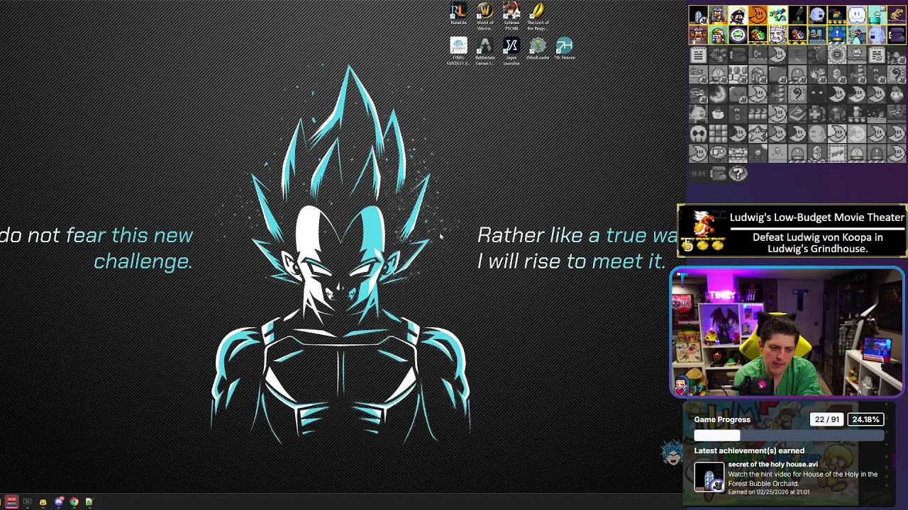Click the streamer webcam feed
The image size is (908, 510).
pyautogui.click(x=787, y=332)
